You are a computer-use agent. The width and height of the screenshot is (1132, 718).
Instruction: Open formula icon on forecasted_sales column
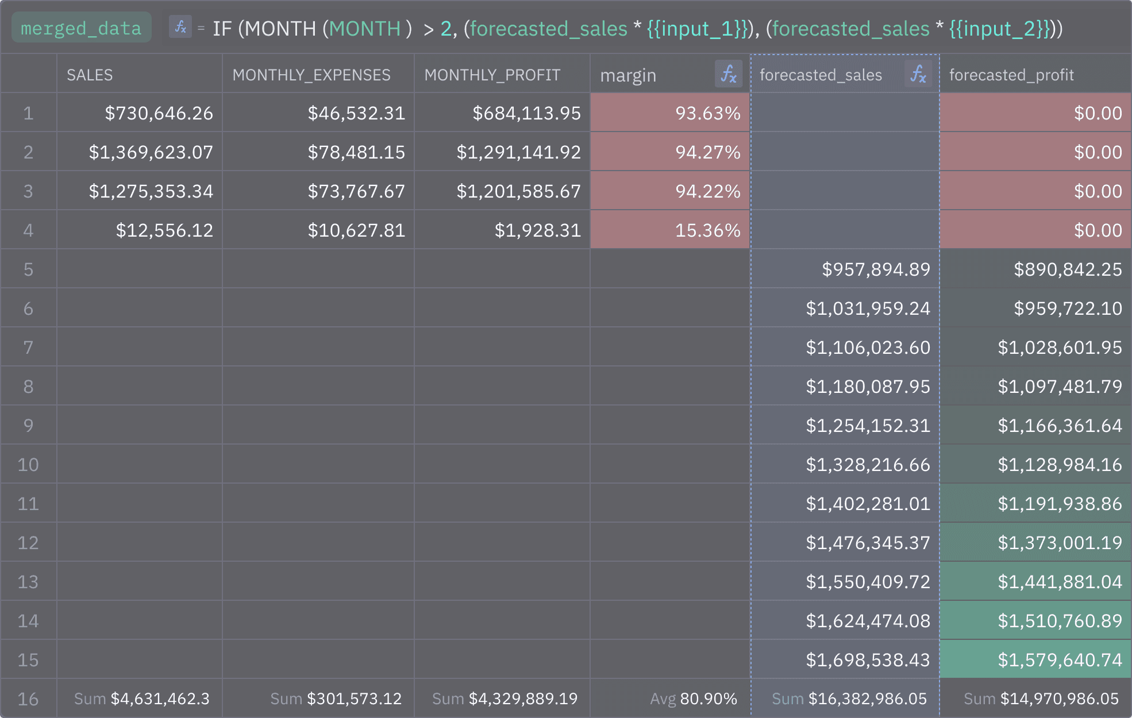tap(918, 74)
